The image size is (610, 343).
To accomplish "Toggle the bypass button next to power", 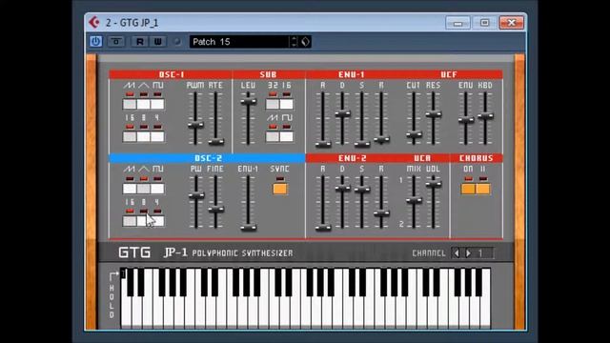I will coord(116,42).
